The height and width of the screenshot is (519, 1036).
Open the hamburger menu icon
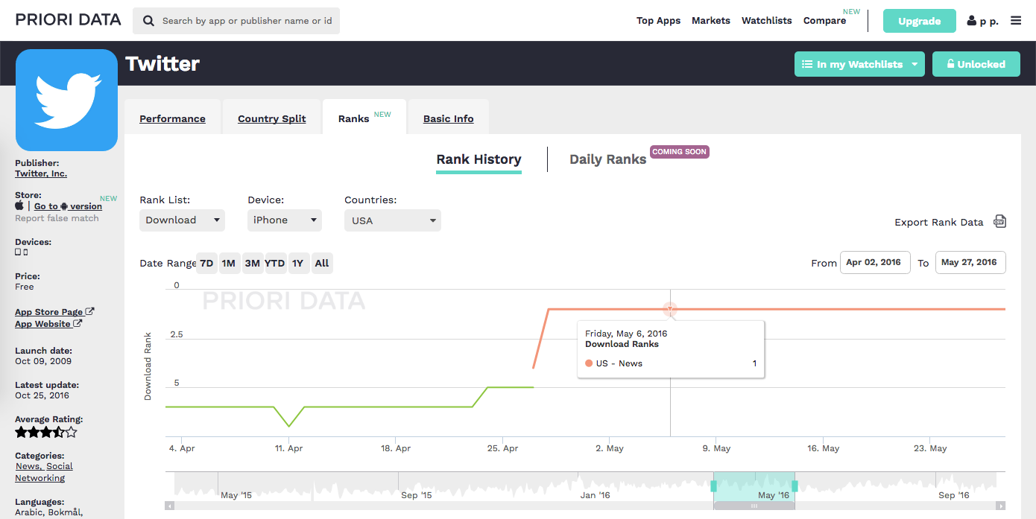click(1016, 21)
